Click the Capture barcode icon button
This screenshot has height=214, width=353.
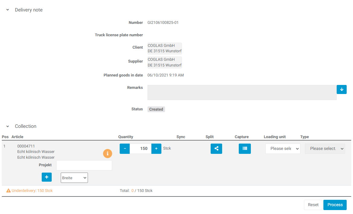(x=245, y=149)
